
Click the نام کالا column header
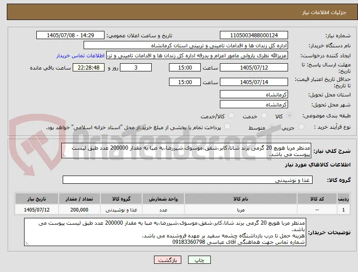tap(241, 199)
